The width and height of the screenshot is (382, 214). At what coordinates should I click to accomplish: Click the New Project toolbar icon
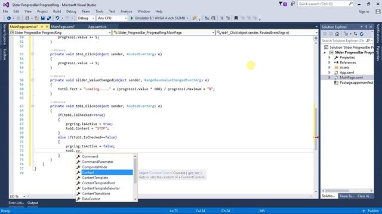tap(27, 18)
